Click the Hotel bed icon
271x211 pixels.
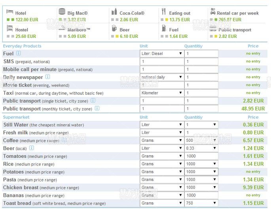(x=10, y=12)
